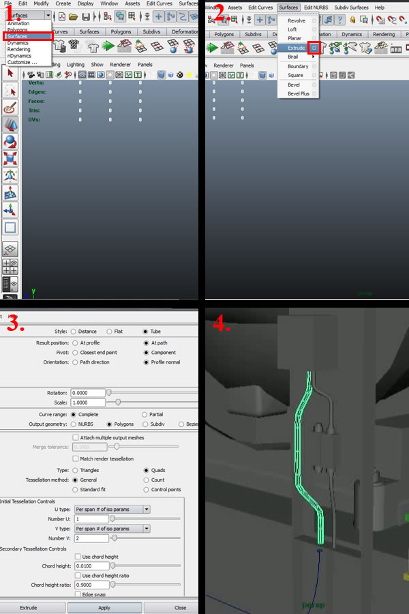The image size is (409, 614).
Task: Click the checkered Textured sphere icon in step 1
Action: pyautogui.click(x=180, y=74)
